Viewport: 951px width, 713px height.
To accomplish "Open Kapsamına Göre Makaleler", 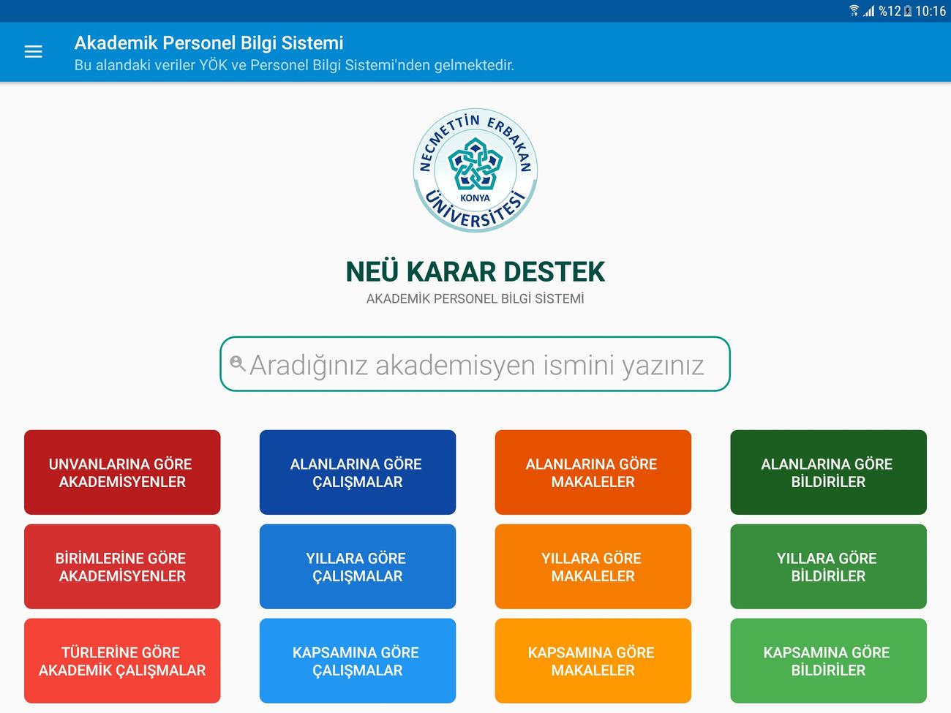I will point(593,661).
